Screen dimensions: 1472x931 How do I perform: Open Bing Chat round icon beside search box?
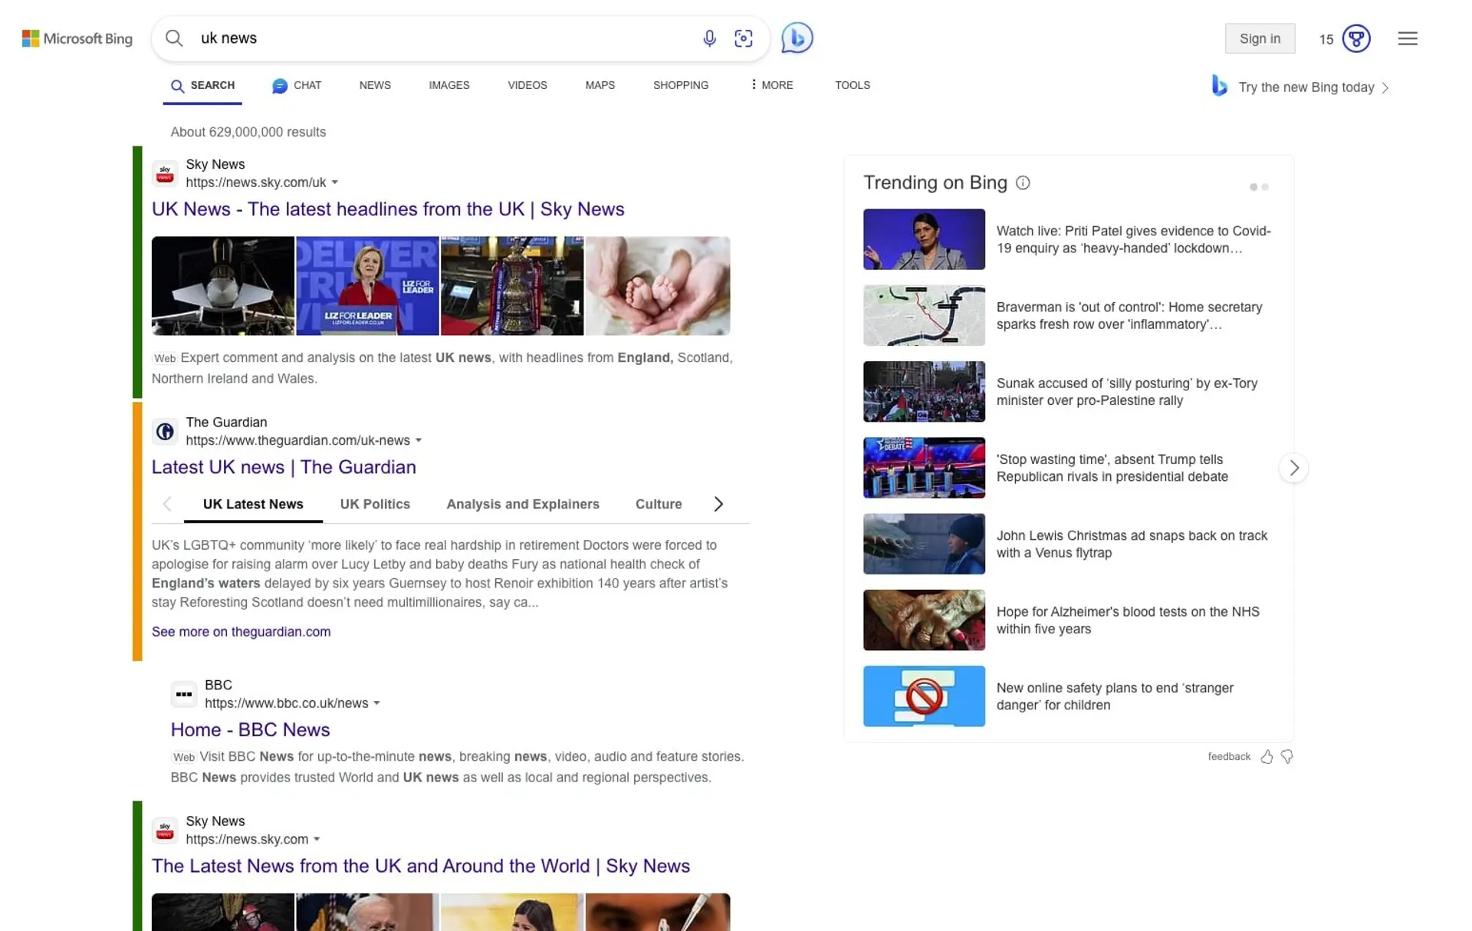[x=797, y=38]
